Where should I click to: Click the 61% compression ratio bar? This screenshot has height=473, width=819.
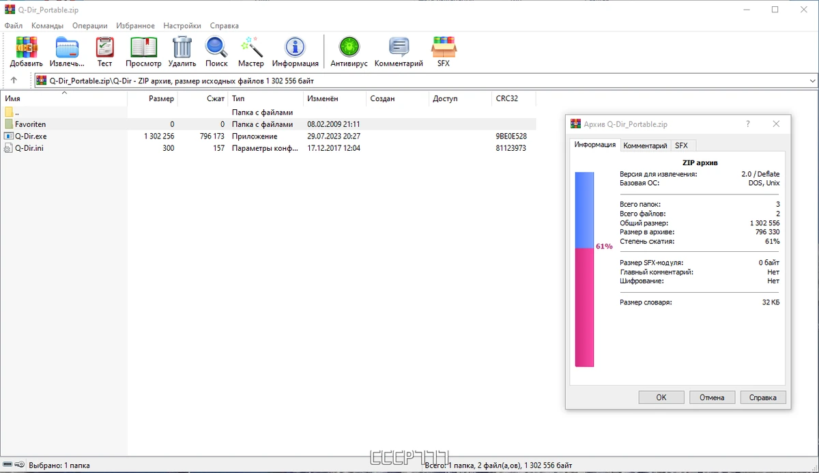tap(584, 269)
